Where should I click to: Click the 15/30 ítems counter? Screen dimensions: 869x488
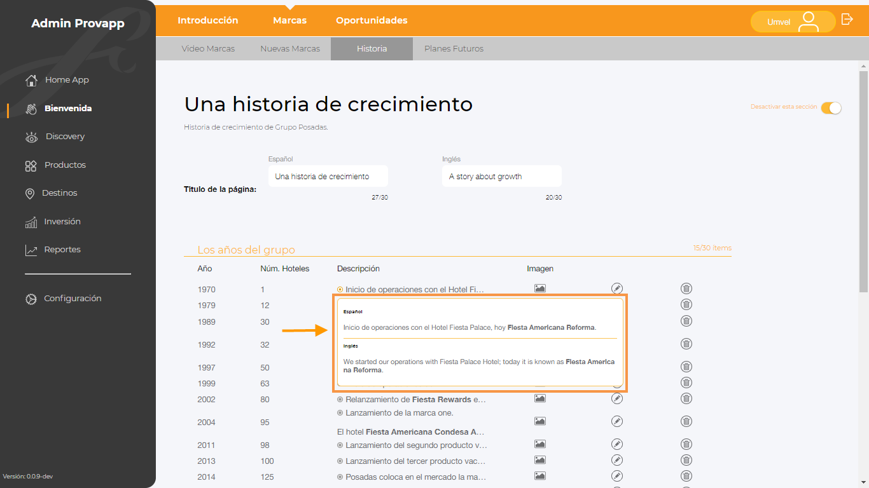tap(713, 248)
